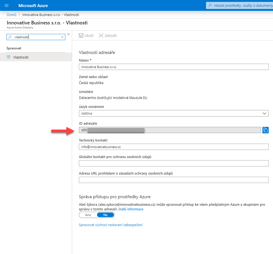Select Ne on the access management toggle
Viewport: 273px width, 254px height.
[x=105, y=215]
